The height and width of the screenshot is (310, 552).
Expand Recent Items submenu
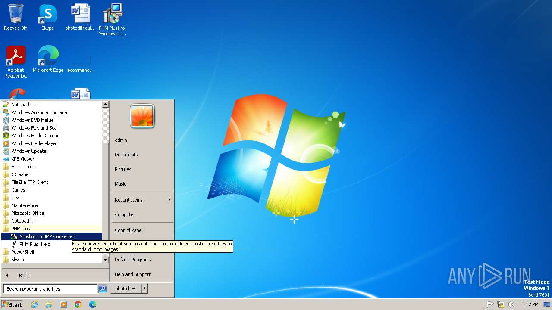(x=142, y=200)
